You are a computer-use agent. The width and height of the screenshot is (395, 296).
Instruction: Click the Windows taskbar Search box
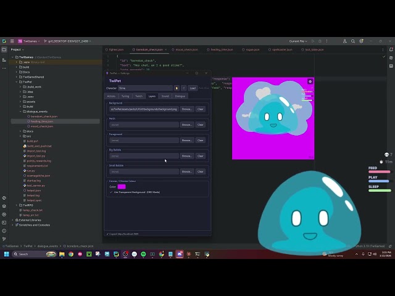click(x=34, y=254)
